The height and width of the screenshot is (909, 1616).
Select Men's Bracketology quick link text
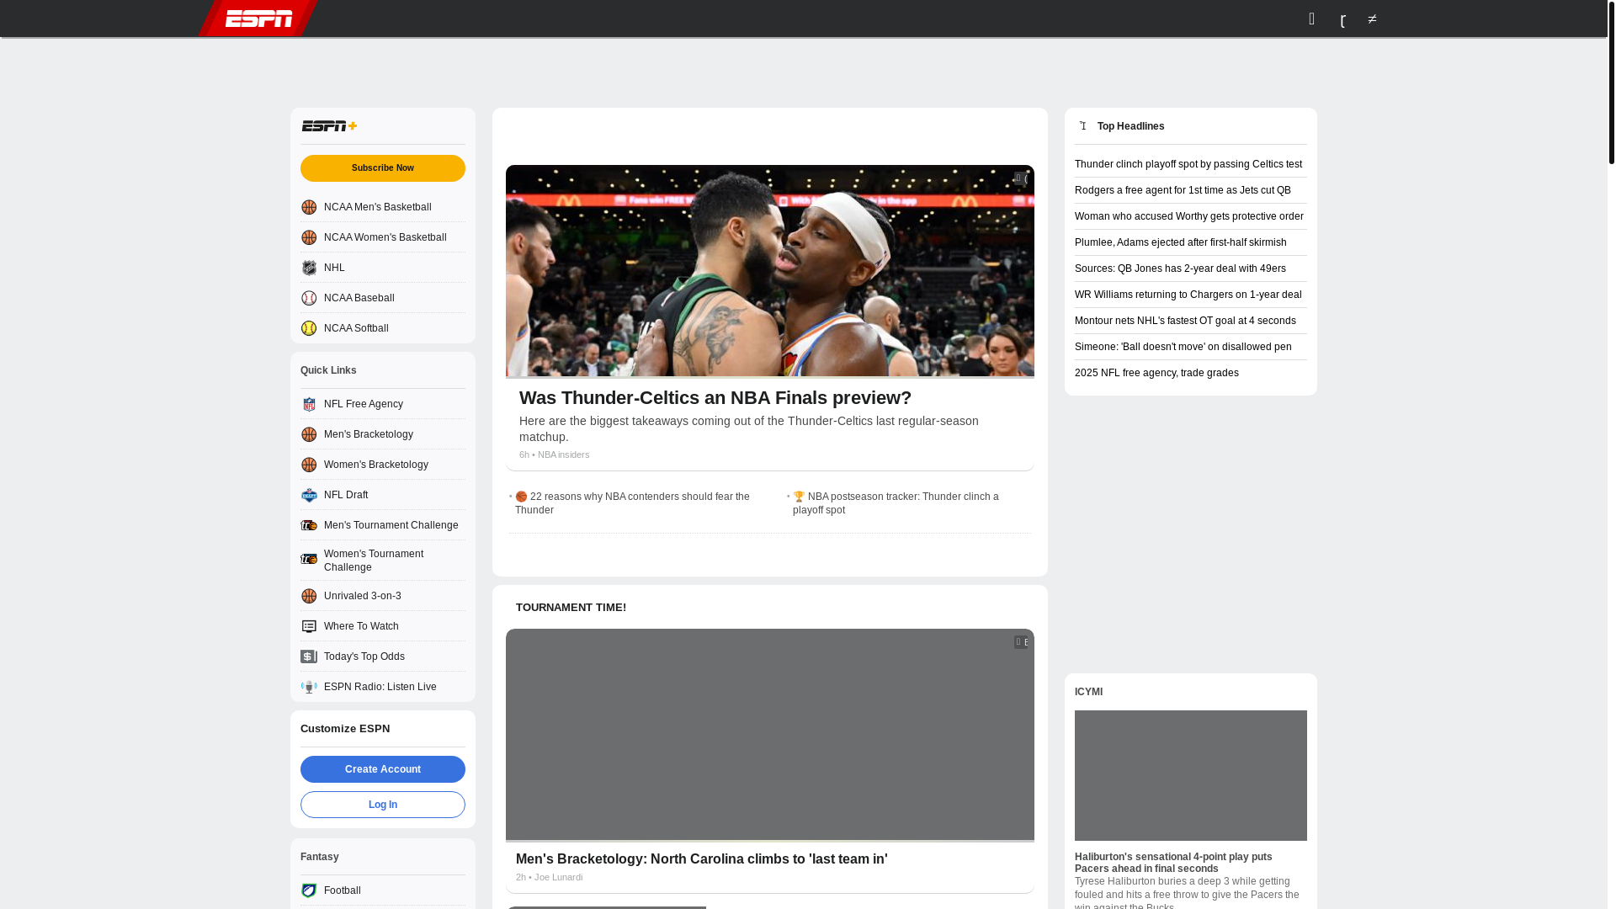369,434
